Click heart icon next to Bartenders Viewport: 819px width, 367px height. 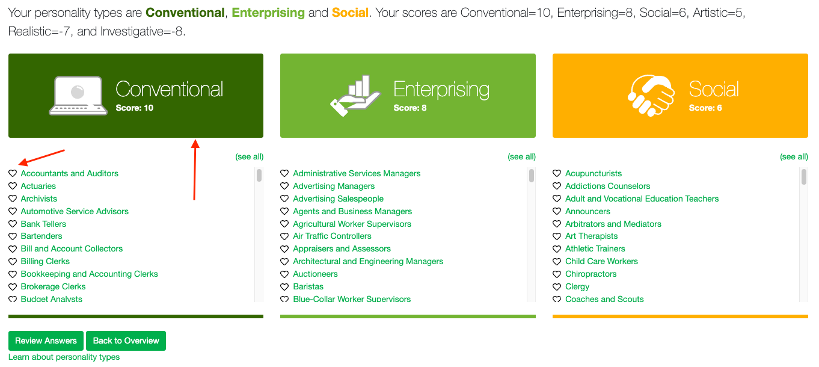[x=13, y=236]
